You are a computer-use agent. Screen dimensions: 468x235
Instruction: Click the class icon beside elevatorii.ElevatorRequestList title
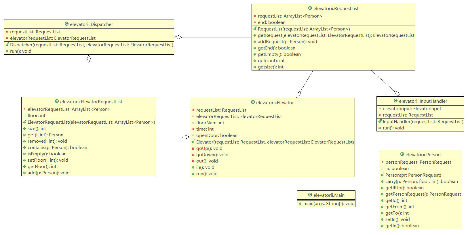[x=57, y=102]
